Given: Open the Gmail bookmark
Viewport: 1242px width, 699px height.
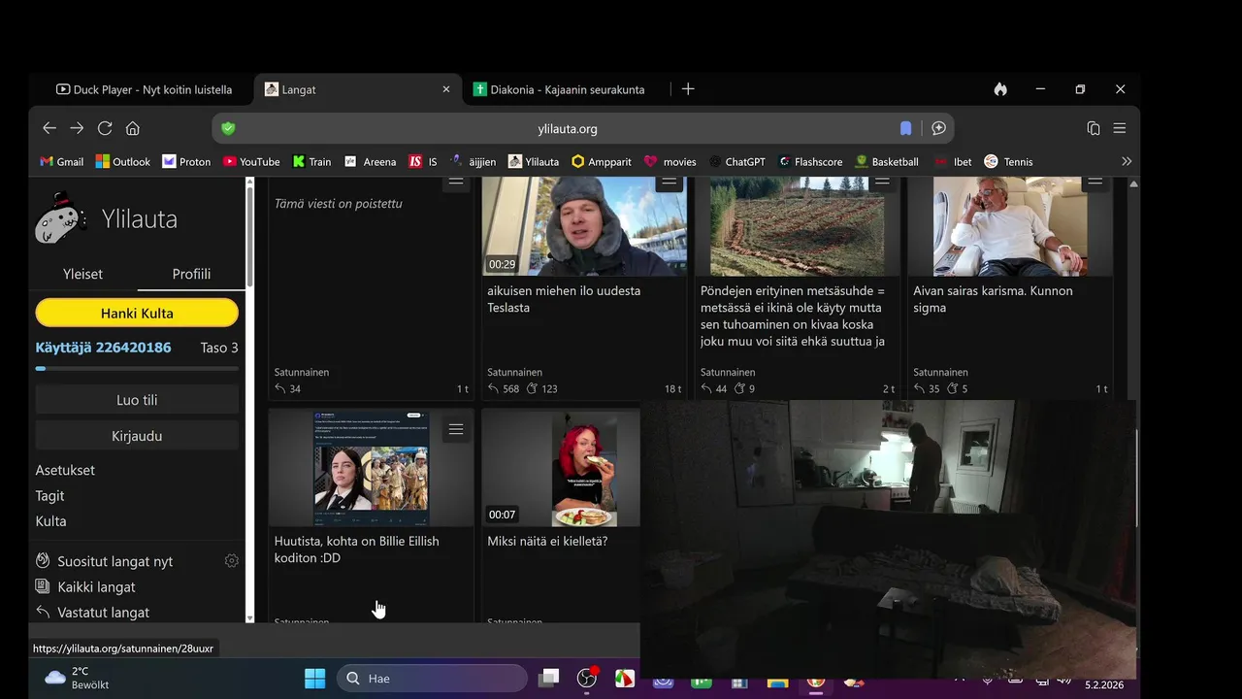Looking at the screenshot, I should (61, 162).
